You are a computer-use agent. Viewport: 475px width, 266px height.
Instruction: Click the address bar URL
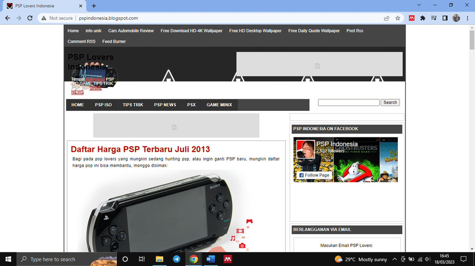108,18
